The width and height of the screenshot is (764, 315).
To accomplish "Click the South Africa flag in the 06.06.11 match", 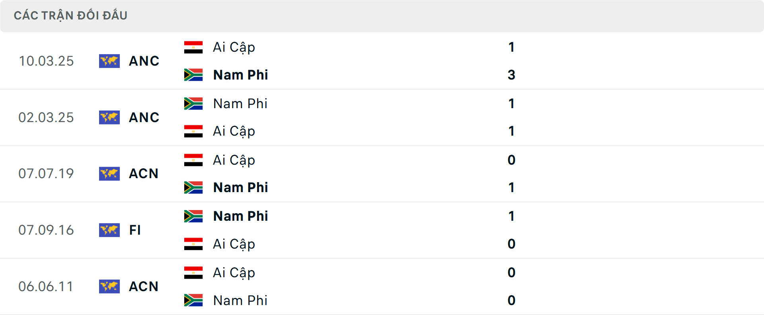I will pos(193,300).
